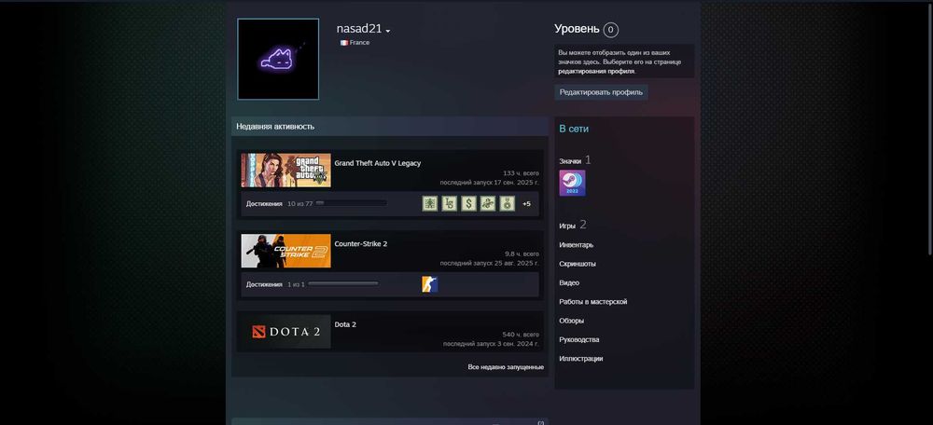Open the 'Скриншоты' screenshots link
Viewport: 933px width, 425px height.
tap(578, 264)
